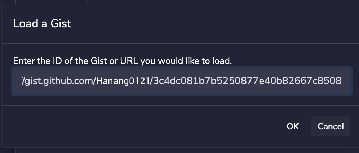
Task: Click the OK button
Action: [293, 126]
